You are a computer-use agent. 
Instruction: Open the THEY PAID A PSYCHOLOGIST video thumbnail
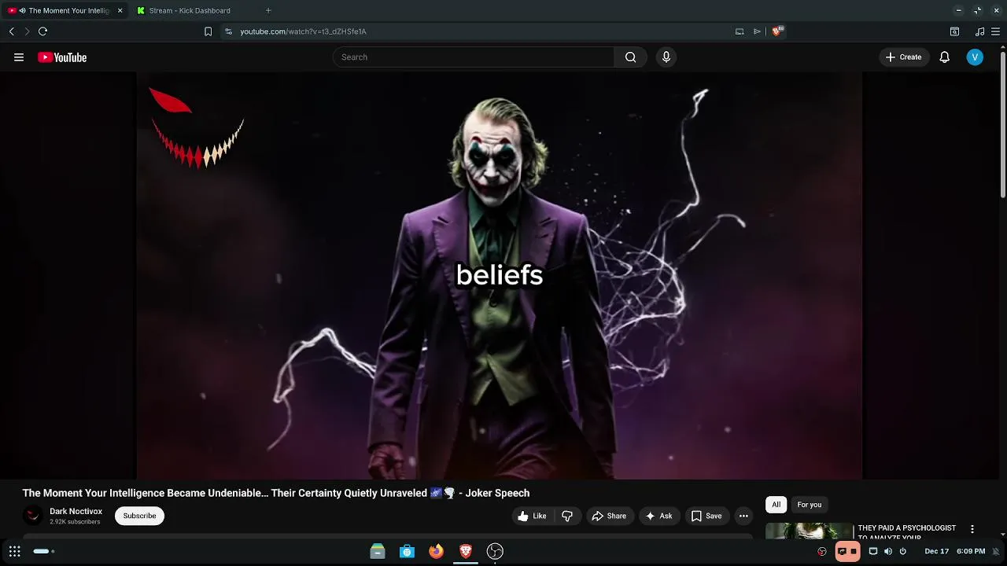pos(809,531)
